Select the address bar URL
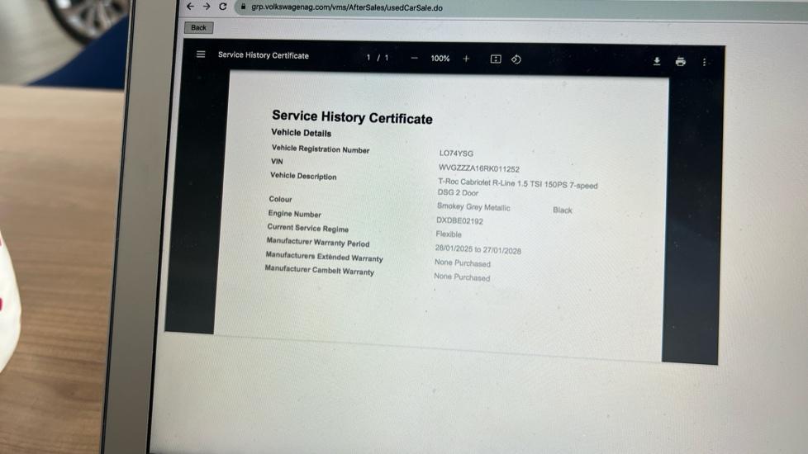The height and width of the screenshot is (454, 808). [347, 7]
